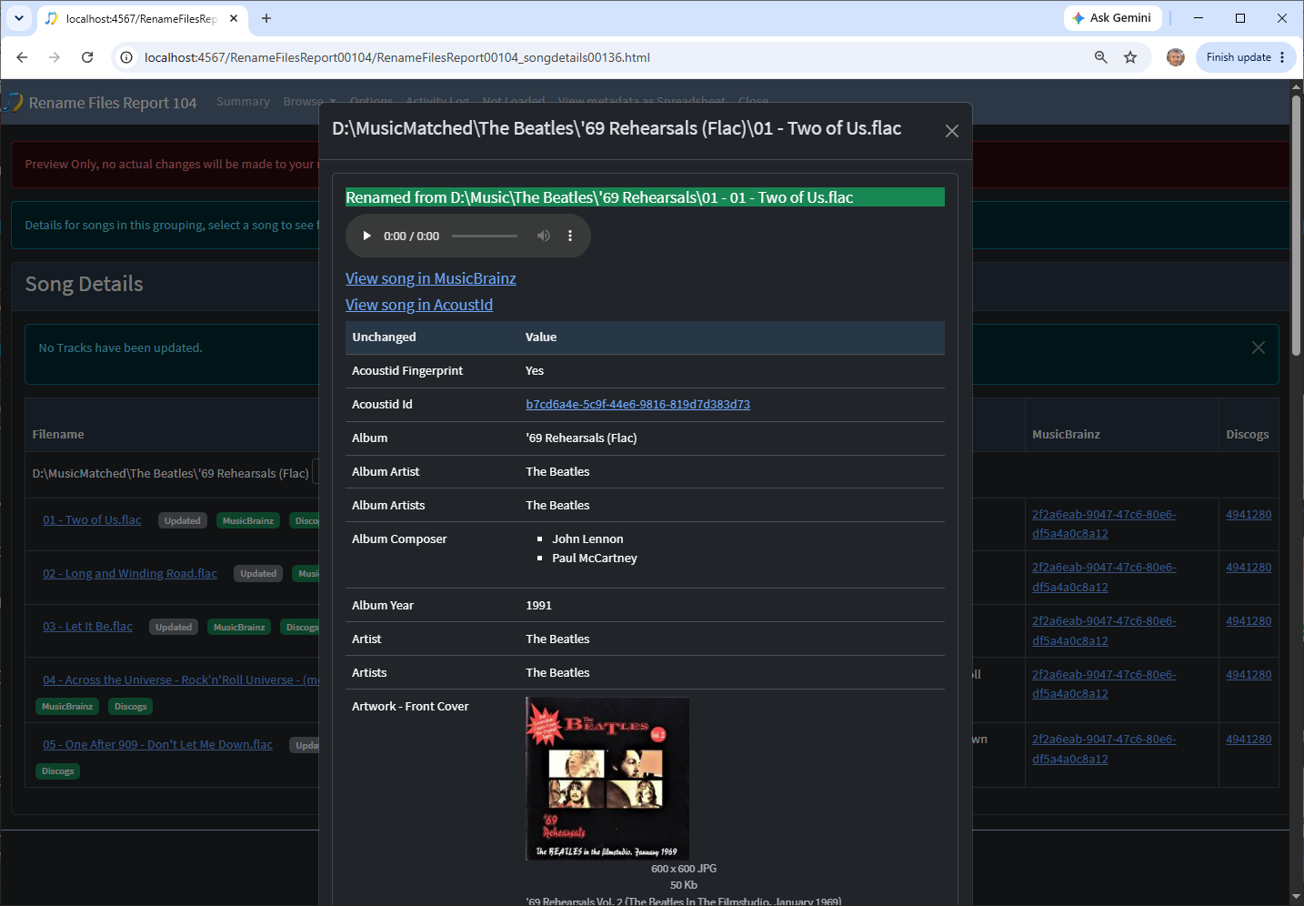Open Discogs 4941280 link in Two of Us row
Viewport: 1304px width, 906px height.
(1249, 515)
